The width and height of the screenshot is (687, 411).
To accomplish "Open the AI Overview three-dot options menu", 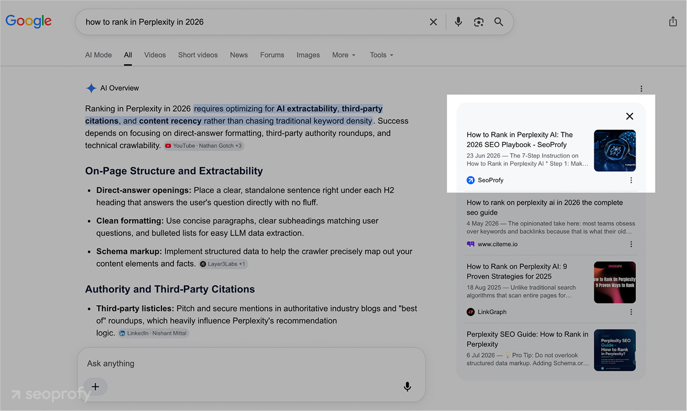I will click(x=641, y=89).
